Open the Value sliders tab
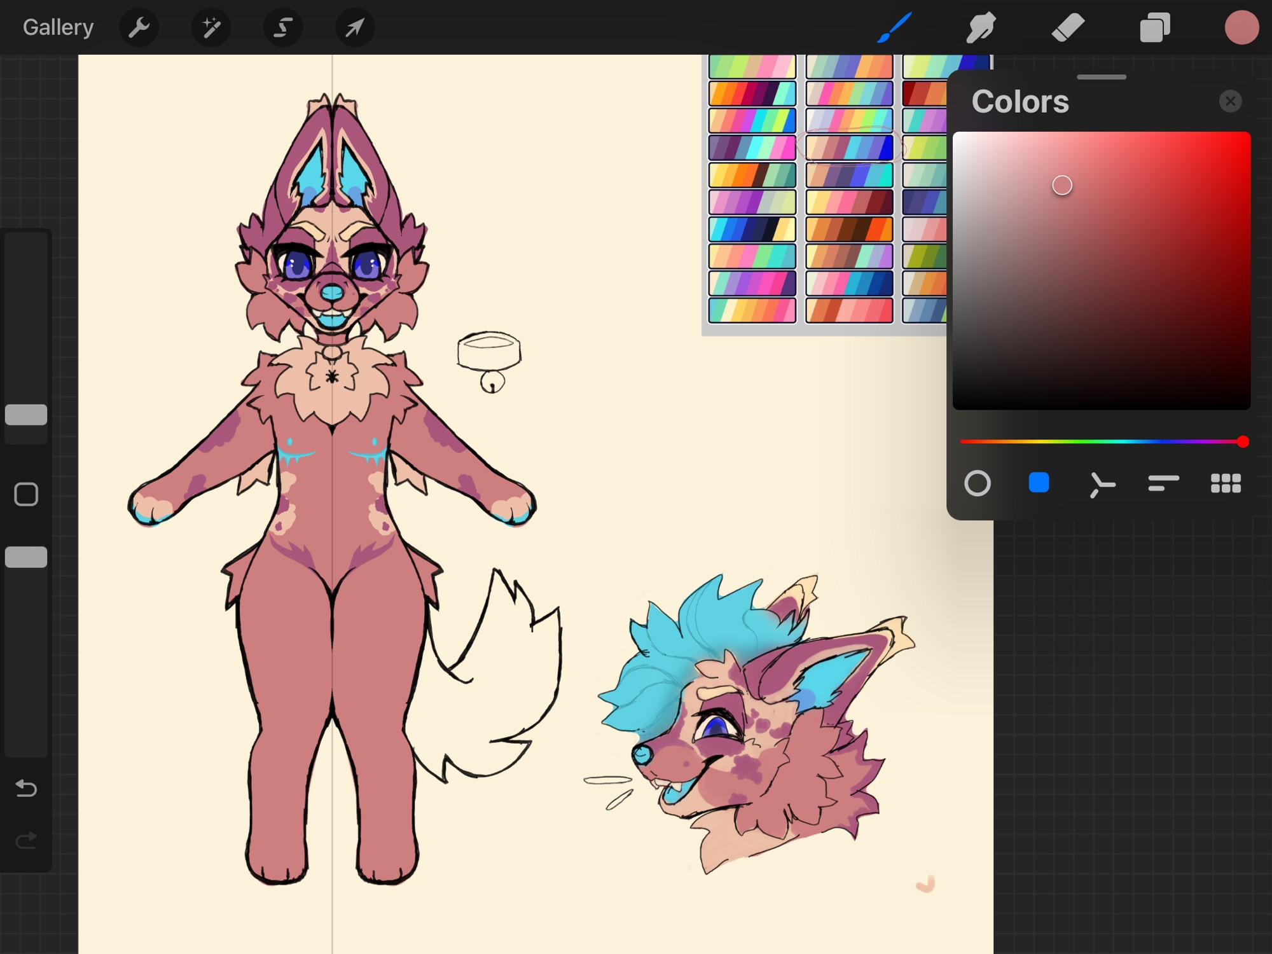 pos(1163,483)
